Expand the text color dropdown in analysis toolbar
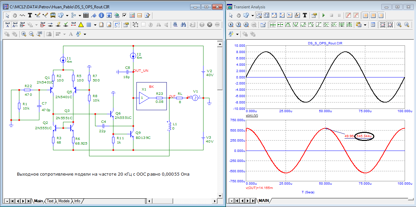The height and width of the screenshot is (207, 416). tap(237, 34)
